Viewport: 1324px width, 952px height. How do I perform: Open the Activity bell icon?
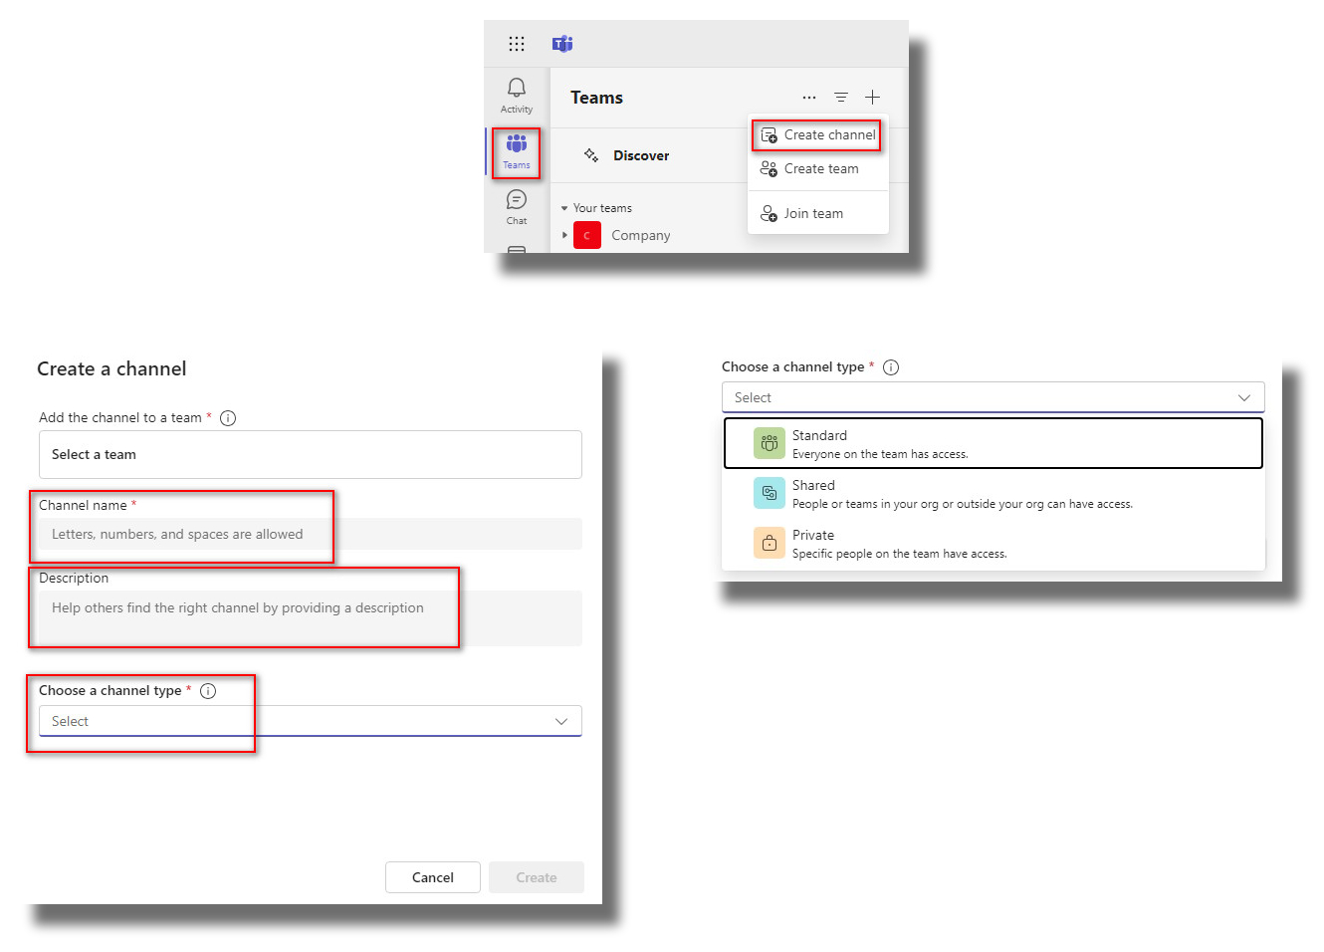tap(517, 96)
